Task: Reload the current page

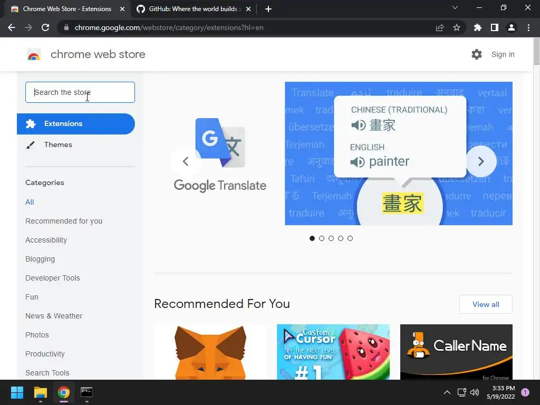Action: click(x=45, y=27)
